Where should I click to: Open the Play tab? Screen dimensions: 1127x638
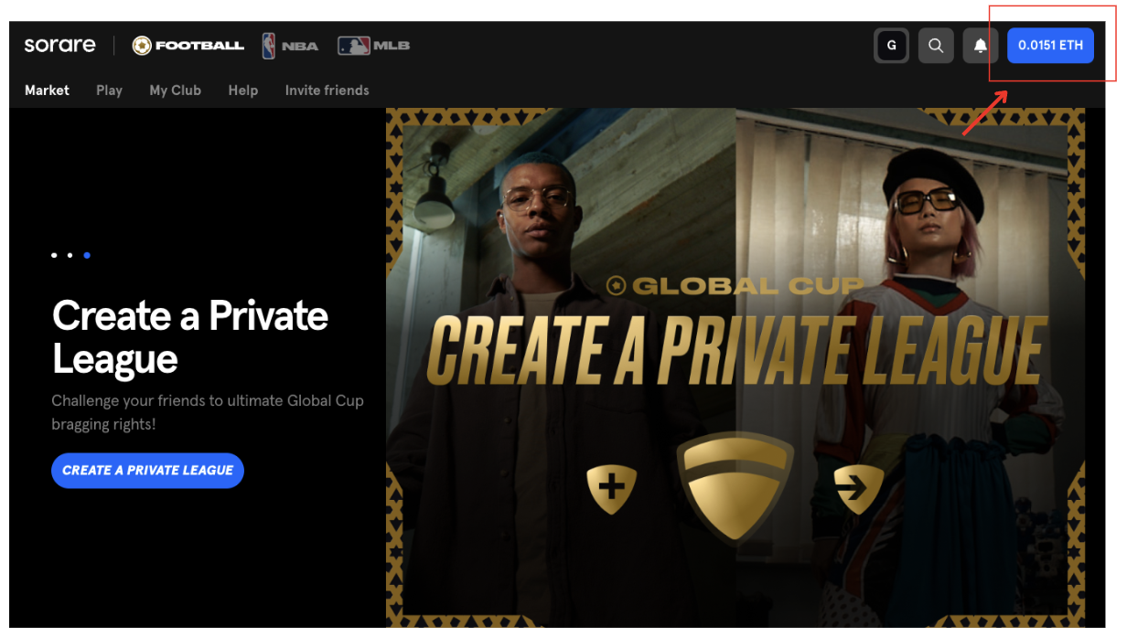109,90
